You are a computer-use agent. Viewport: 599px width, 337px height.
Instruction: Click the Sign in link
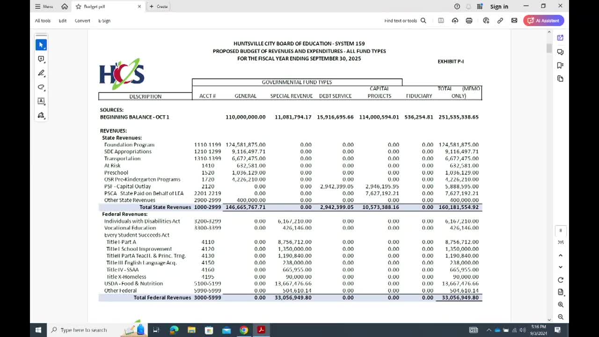pyautogui.click(x=499, y=7)
